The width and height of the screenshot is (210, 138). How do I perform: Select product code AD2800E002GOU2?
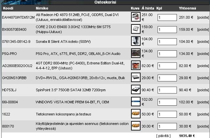[17, 66]
